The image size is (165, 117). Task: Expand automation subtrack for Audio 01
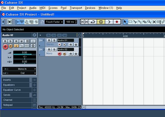39,46
